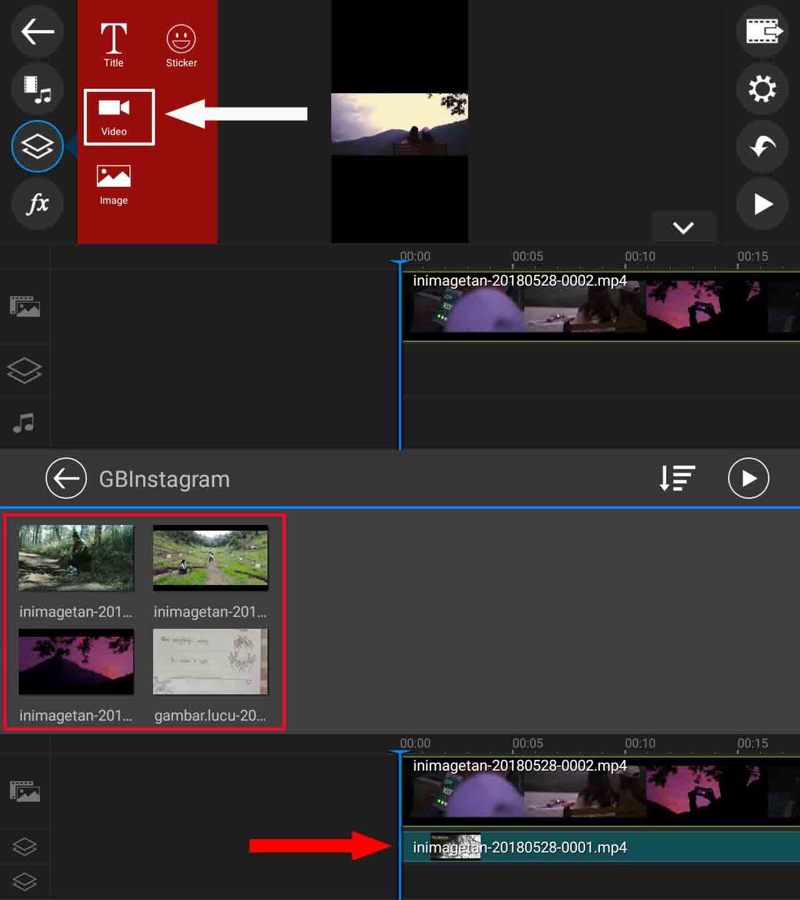Click the produce video export icon

click(x=762, y=32)
